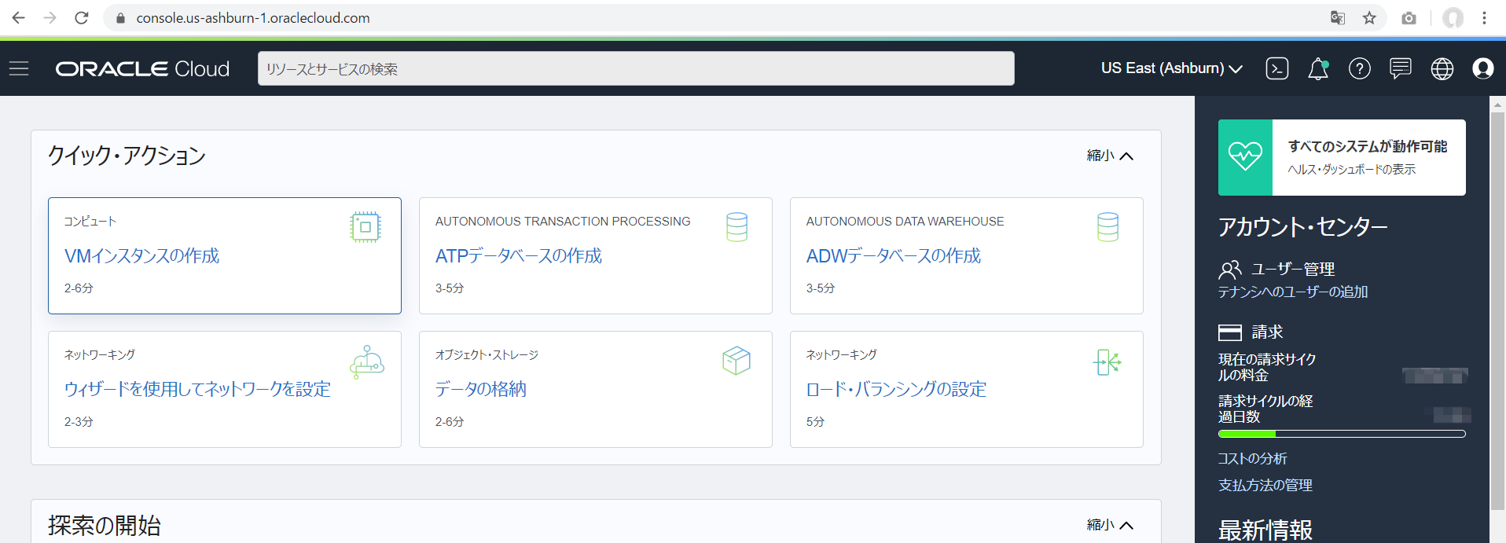Open the notifications bell

(x=1318, y=69)
